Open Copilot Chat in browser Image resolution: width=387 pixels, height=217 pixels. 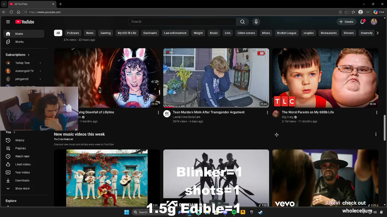tap(379, 12)
